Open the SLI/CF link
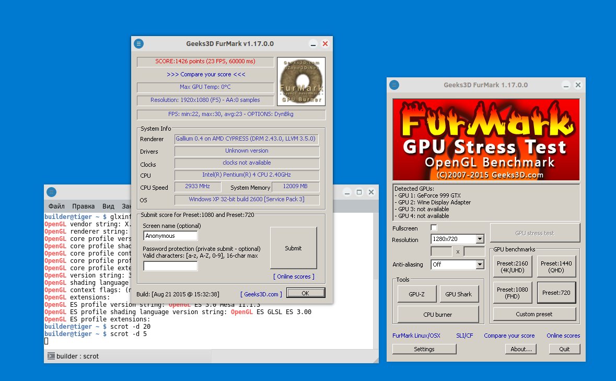 pos(464,336)
